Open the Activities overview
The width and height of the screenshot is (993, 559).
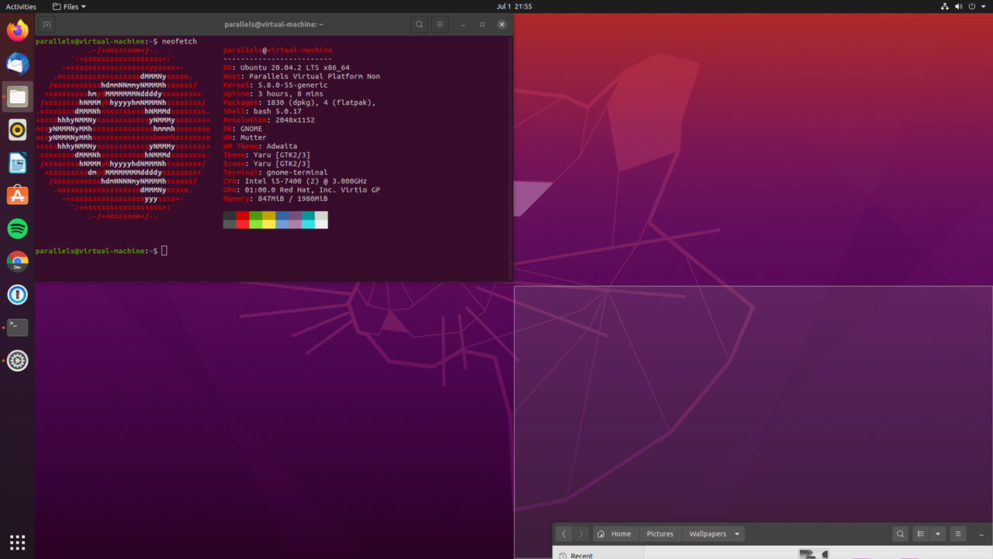tap(21, 6)
